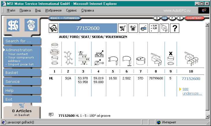Screen dimensions: 211x126
Task: Open Service in sidebar
Action: click(x=22, y=81)
